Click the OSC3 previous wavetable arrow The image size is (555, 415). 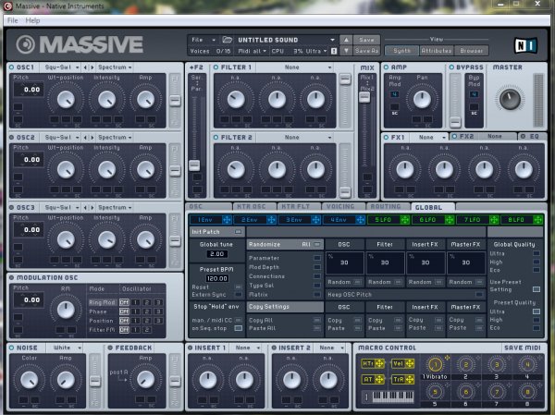pos(85,207)
